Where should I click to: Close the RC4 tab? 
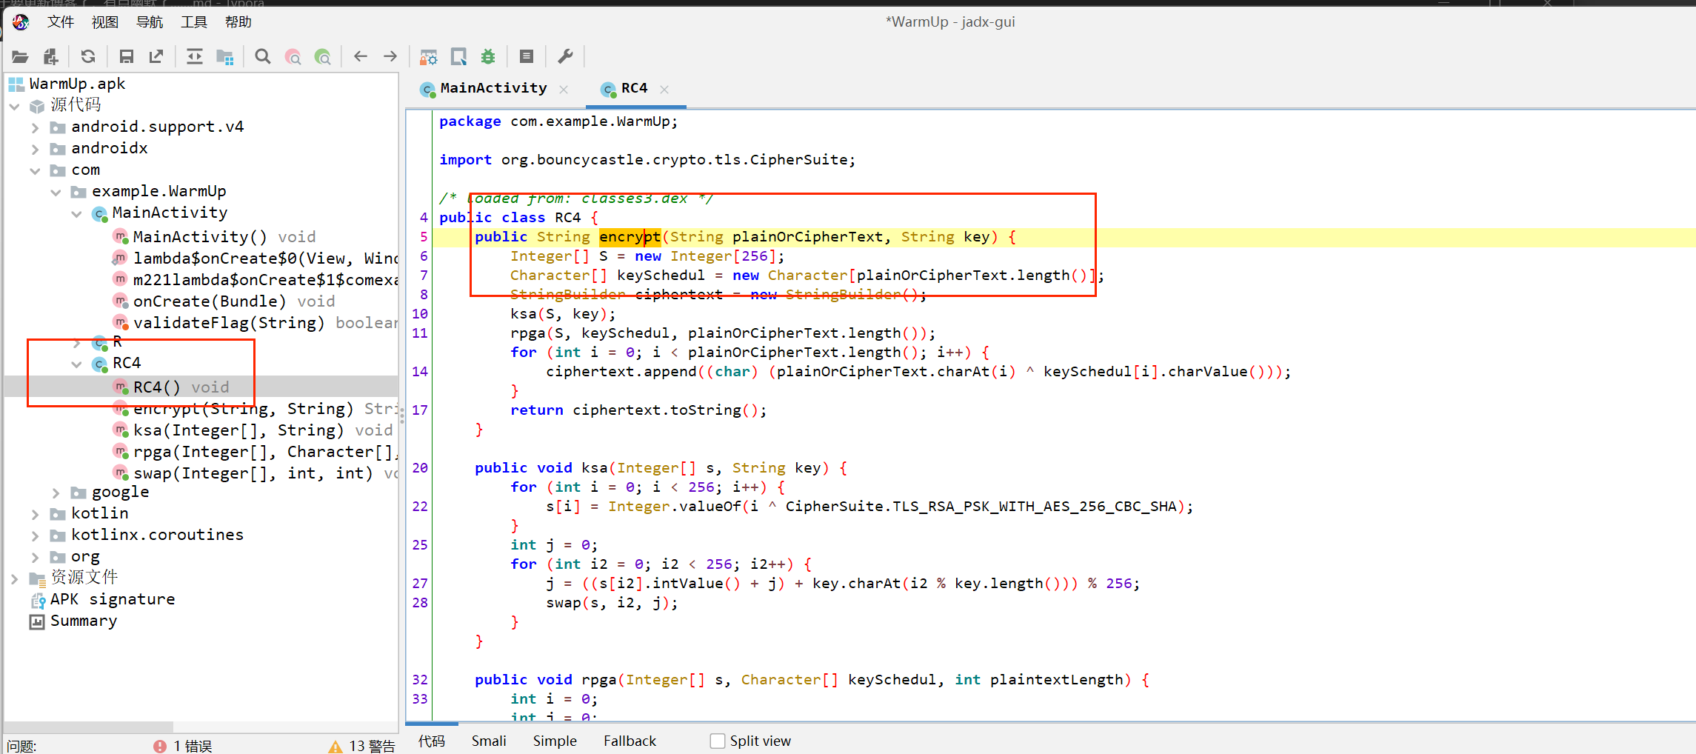[x=664, y=90]
